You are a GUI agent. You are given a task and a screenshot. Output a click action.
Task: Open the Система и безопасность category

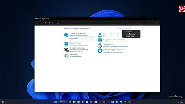(x=78, y=34)
